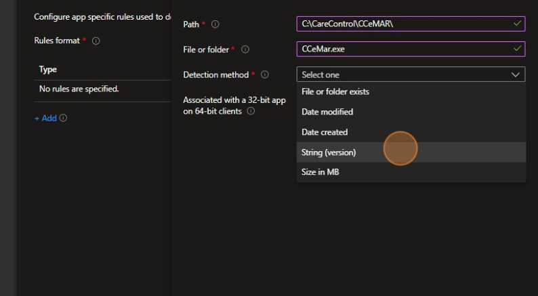Choose 'File or folder exists' option
The image size is (538, 296).
point(335,91)
